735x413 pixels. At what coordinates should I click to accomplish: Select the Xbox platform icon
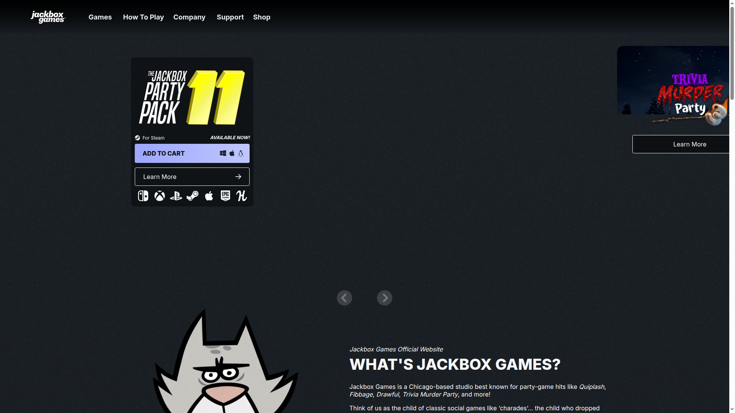159,196
